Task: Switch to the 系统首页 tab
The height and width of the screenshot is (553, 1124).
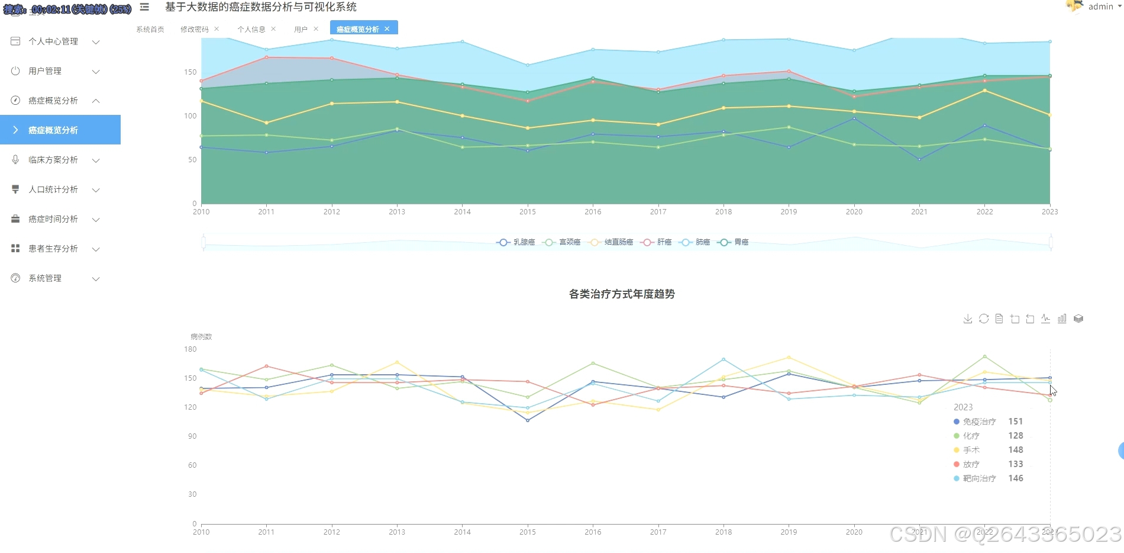Action: (150, 29)
